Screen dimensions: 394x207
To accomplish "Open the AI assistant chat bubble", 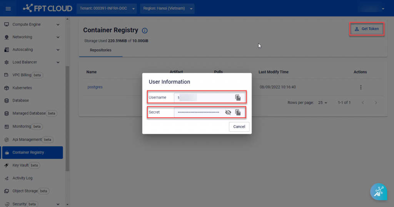I will (378, 191).
